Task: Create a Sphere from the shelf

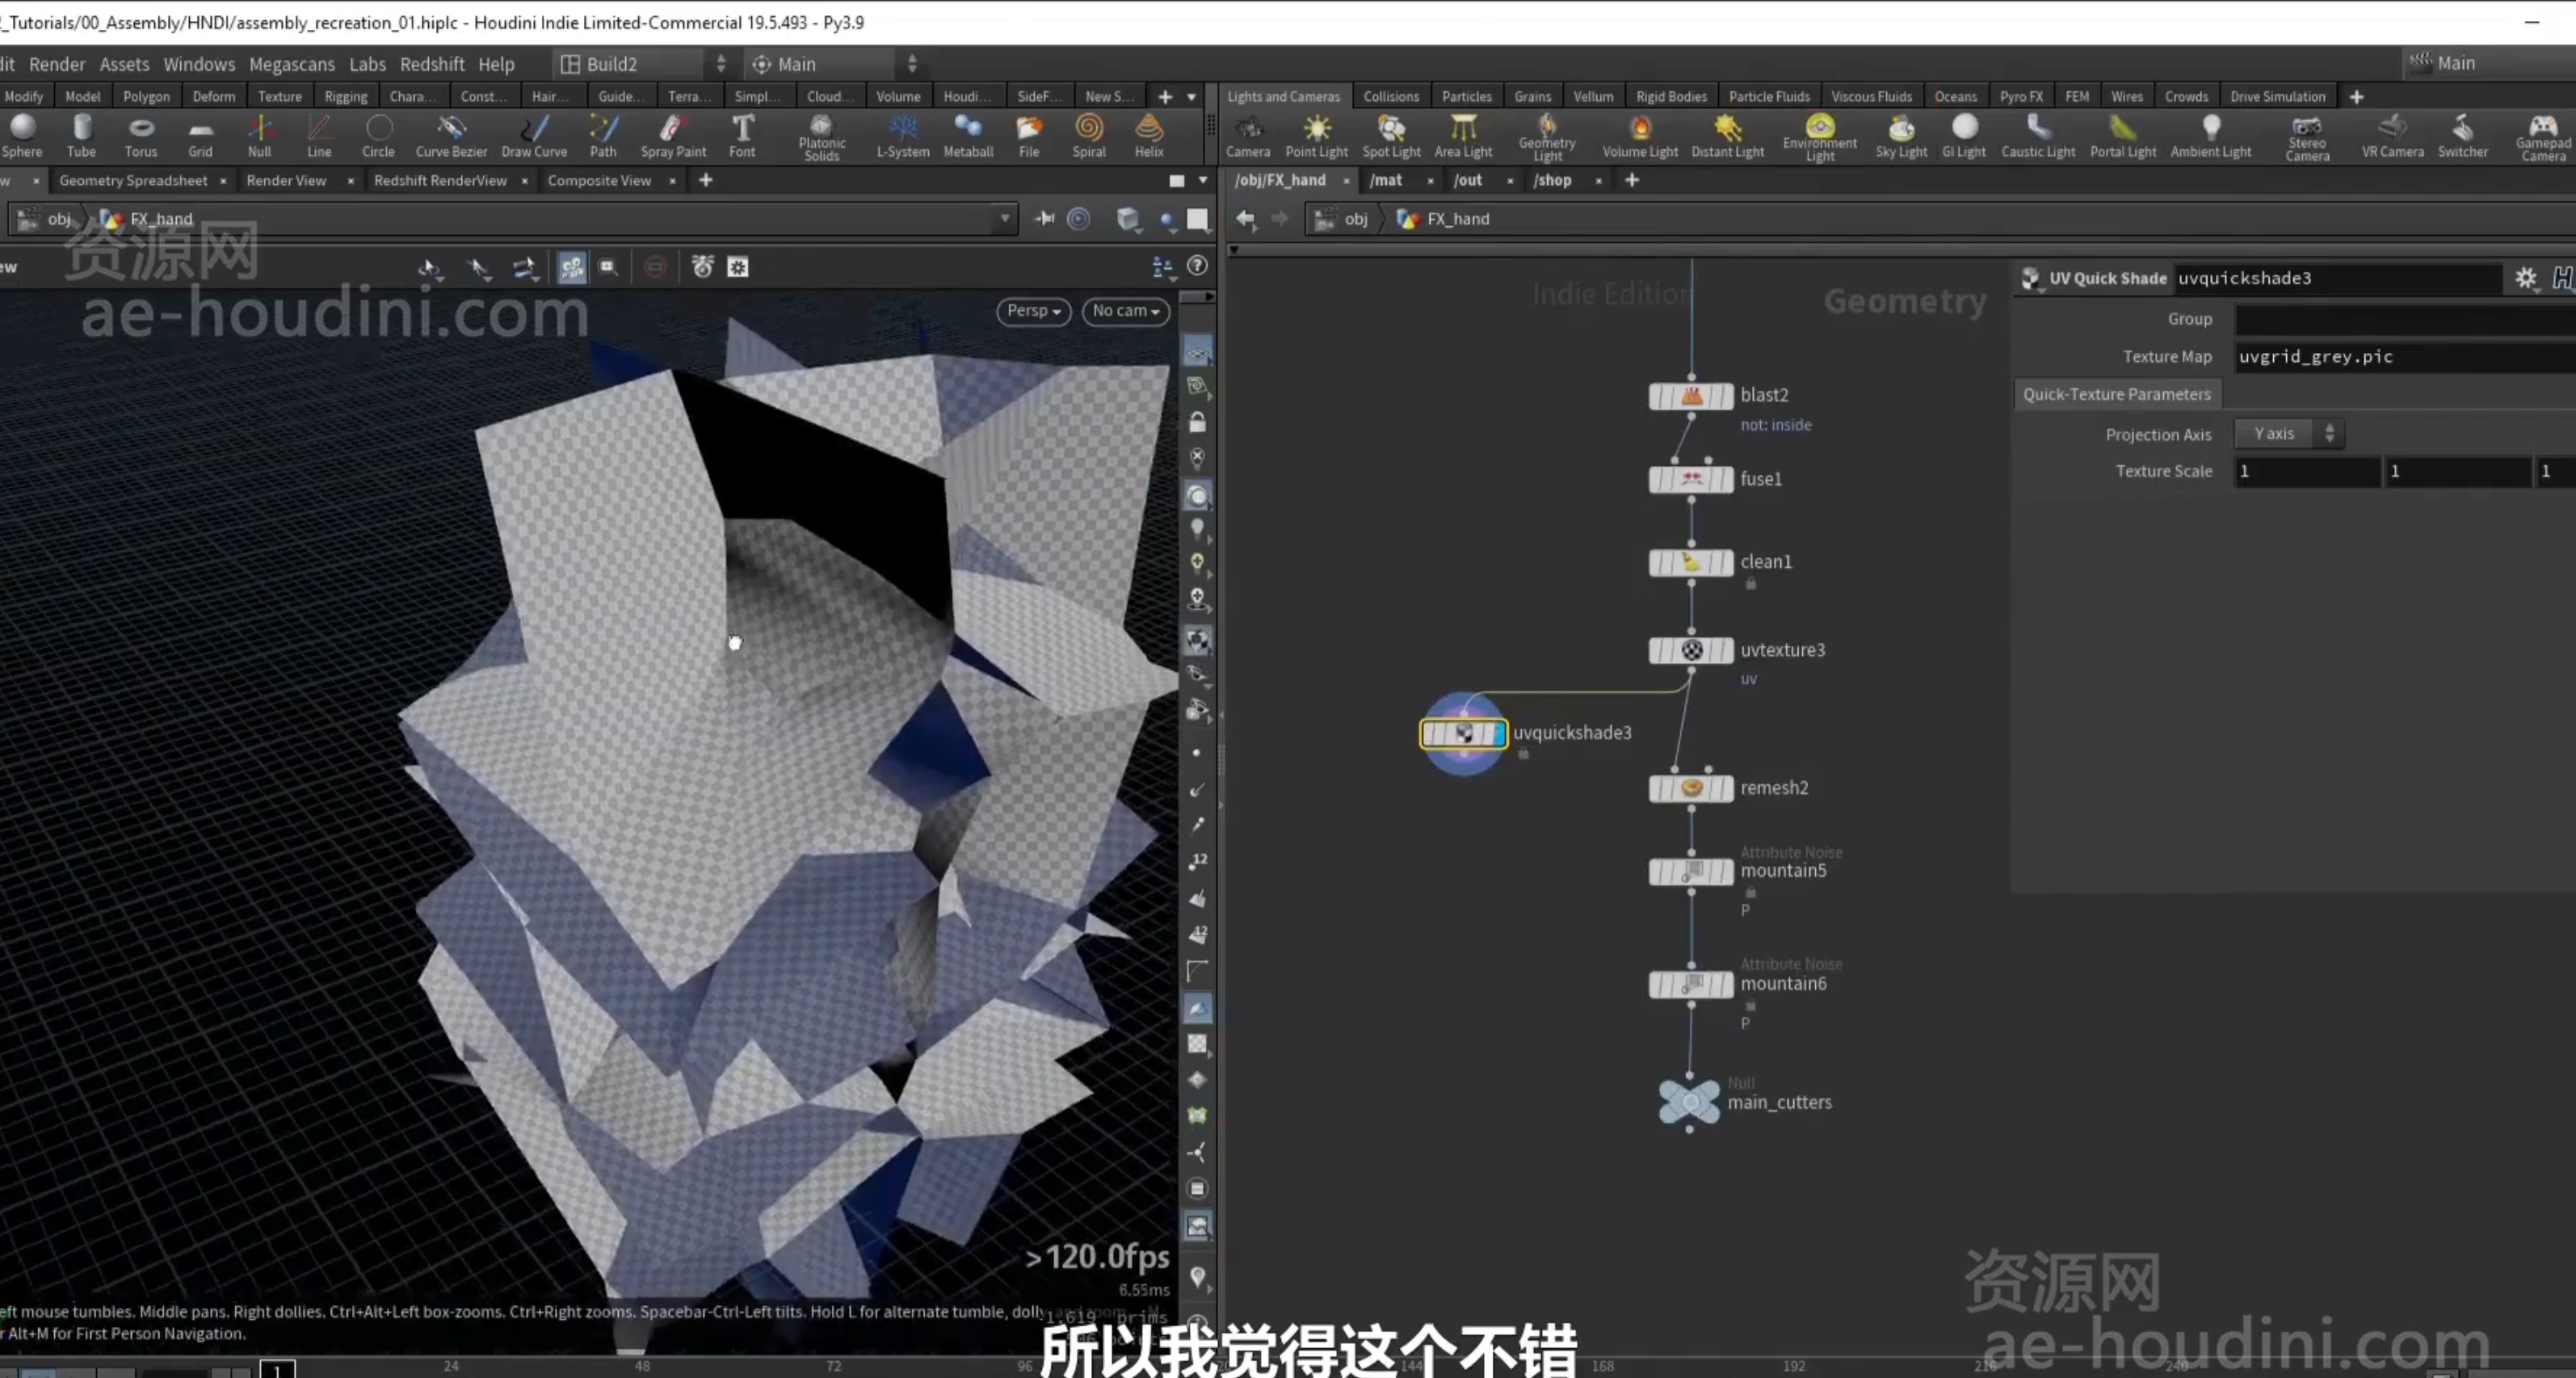Action: pyautogui.click(x=22, y=135)
